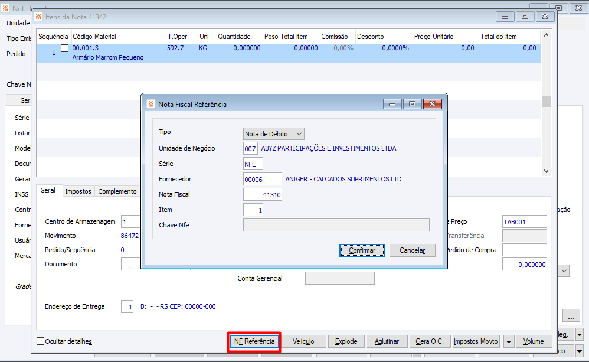Click the Item number field

click(253, 210)
